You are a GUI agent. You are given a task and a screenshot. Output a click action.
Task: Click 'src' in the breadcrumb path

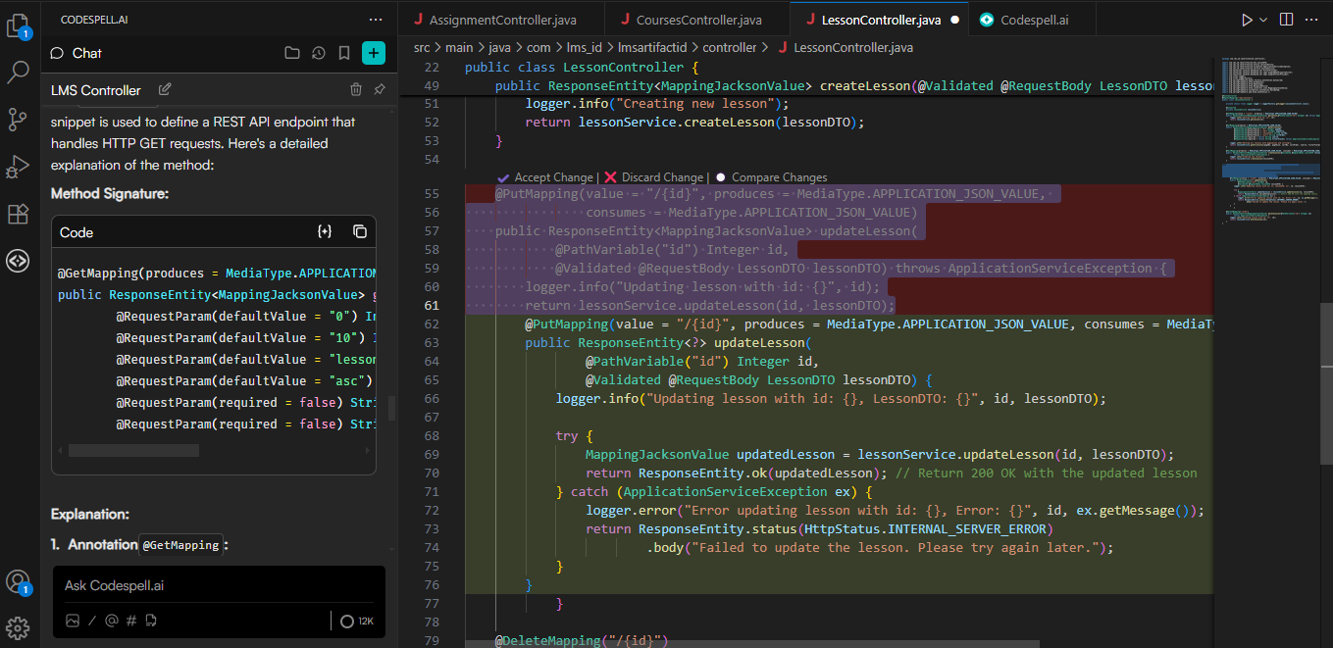[422, 47]
